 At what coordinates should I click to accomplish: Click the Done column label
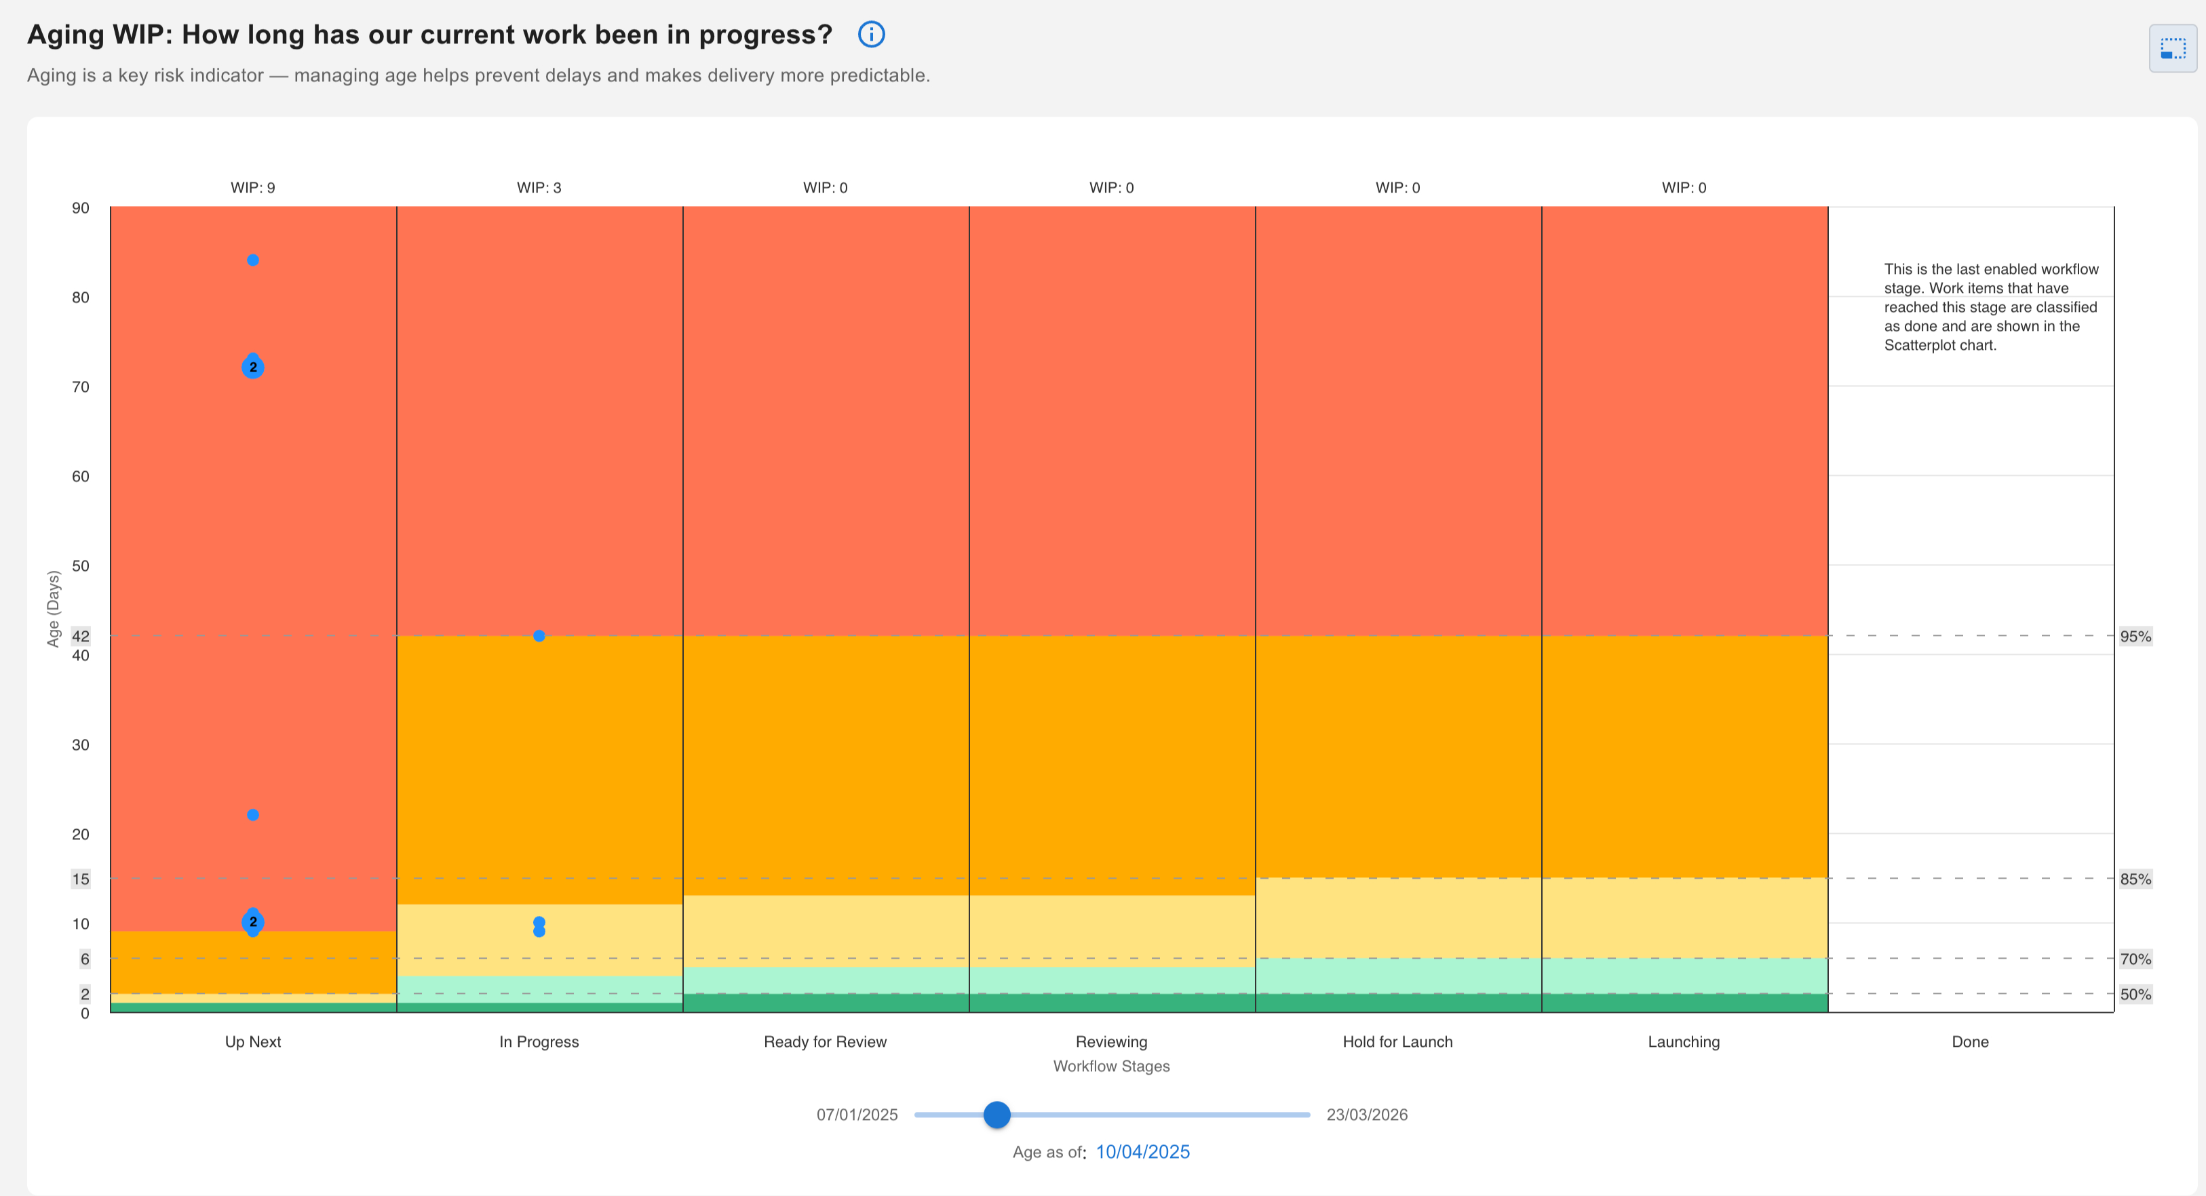[1970, 1042]
